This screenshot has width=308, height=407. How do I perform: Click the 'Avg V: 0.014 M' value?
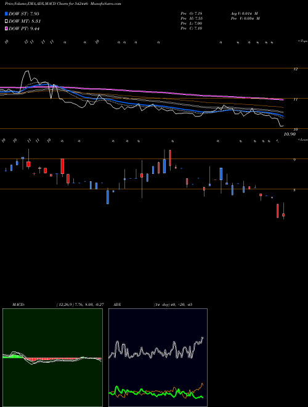(244, 14)
